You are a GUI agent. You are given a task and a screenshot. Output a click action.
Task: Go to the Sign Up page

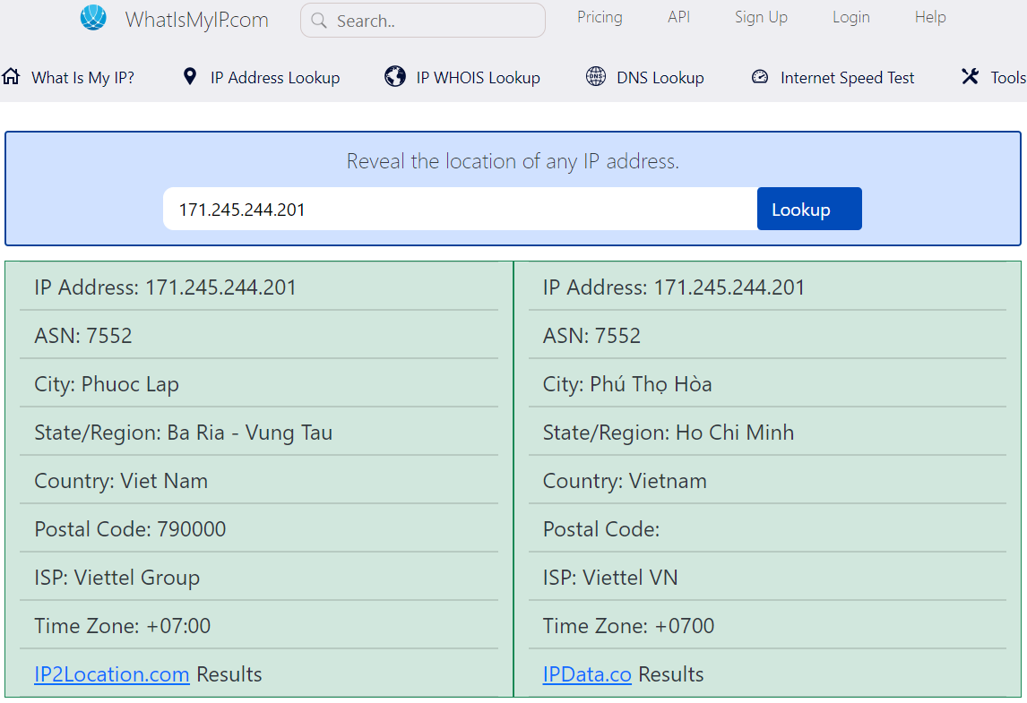click(x=761, y=17)
